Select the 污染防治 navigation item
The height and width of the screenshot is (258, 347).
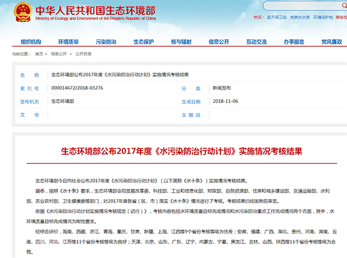click(x=106, y=42)
